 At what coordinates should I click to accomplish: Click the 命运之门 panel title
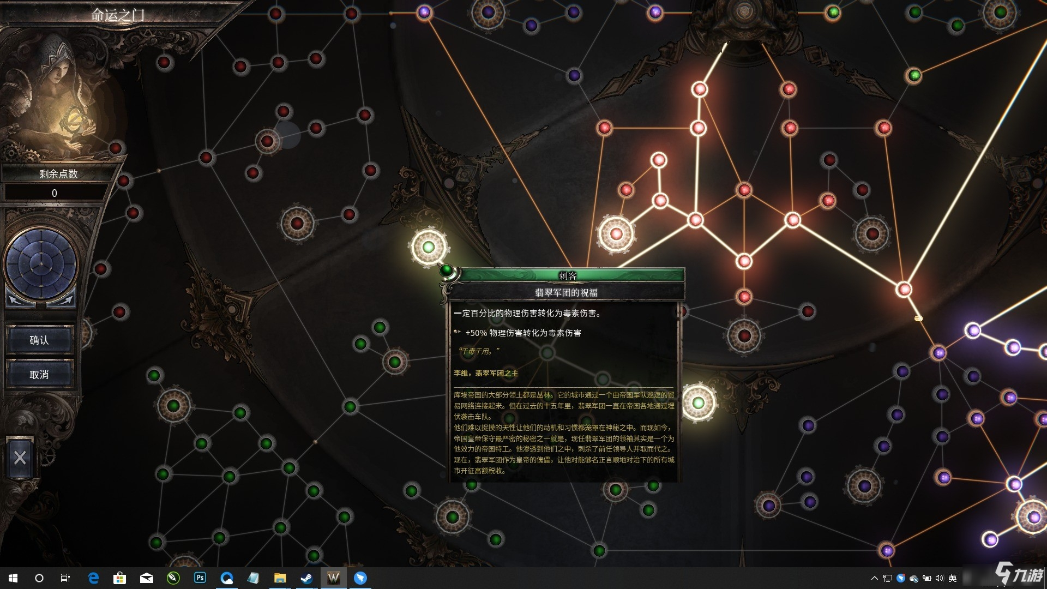(117, 15)
